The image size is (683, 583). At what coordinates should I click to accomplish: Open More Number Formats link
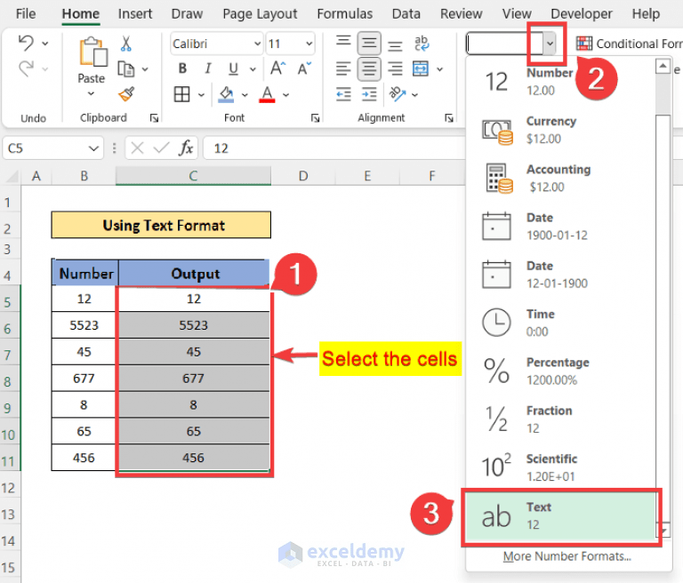click(566, 556)
